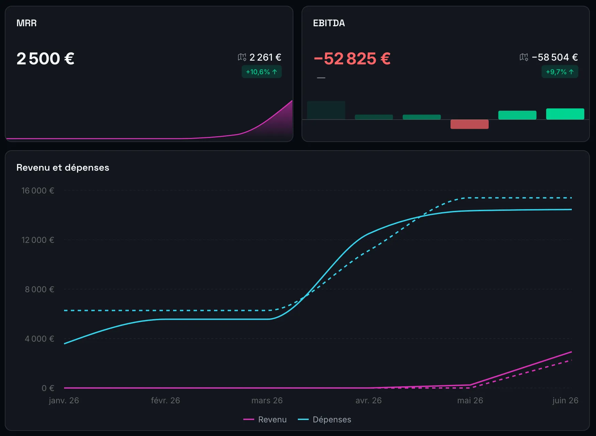Select the brightest green last EBITDA bar

(x=565, y=114)
